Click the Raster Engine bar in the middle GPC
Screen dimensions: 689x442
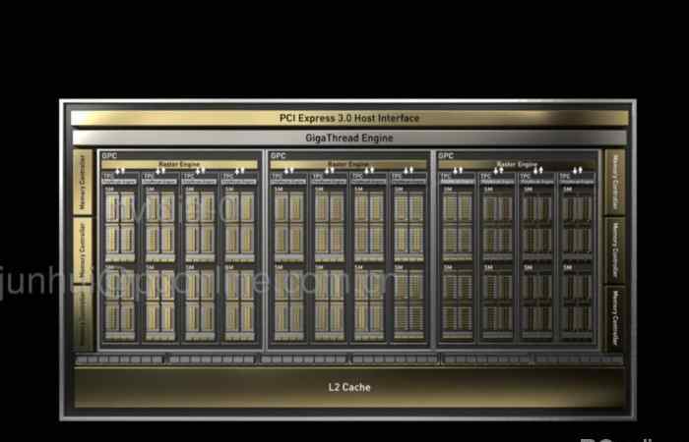pos(348,164)
